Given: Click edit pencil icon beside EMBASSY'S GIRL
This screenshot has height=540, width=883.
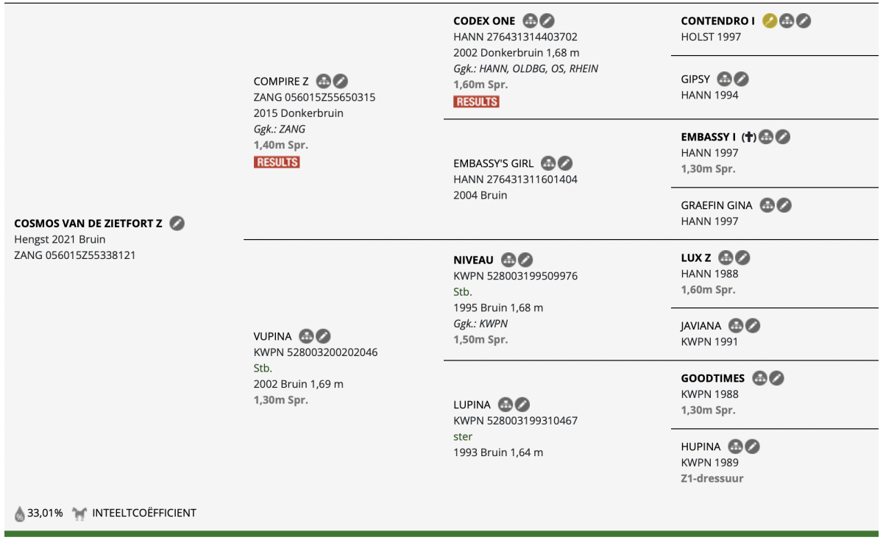Looking at the screenshot, I should click(x=565, y=163).
